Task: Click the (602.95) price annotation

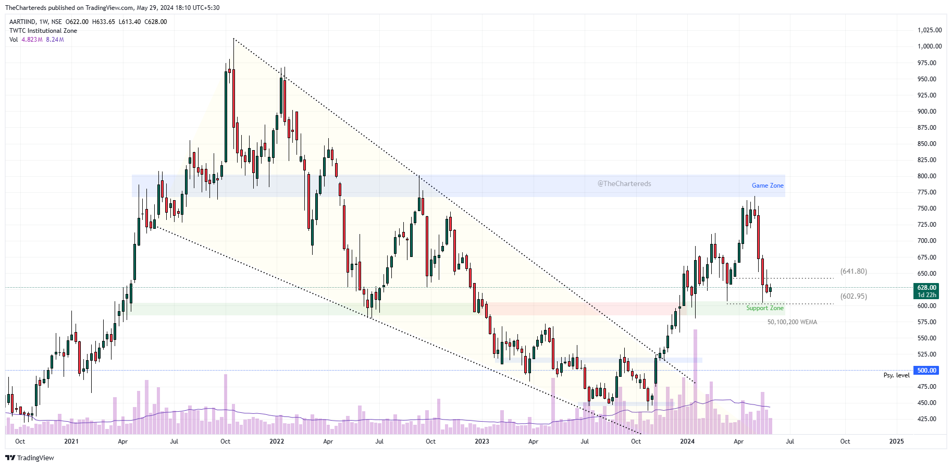Action: tap(854, 297)
